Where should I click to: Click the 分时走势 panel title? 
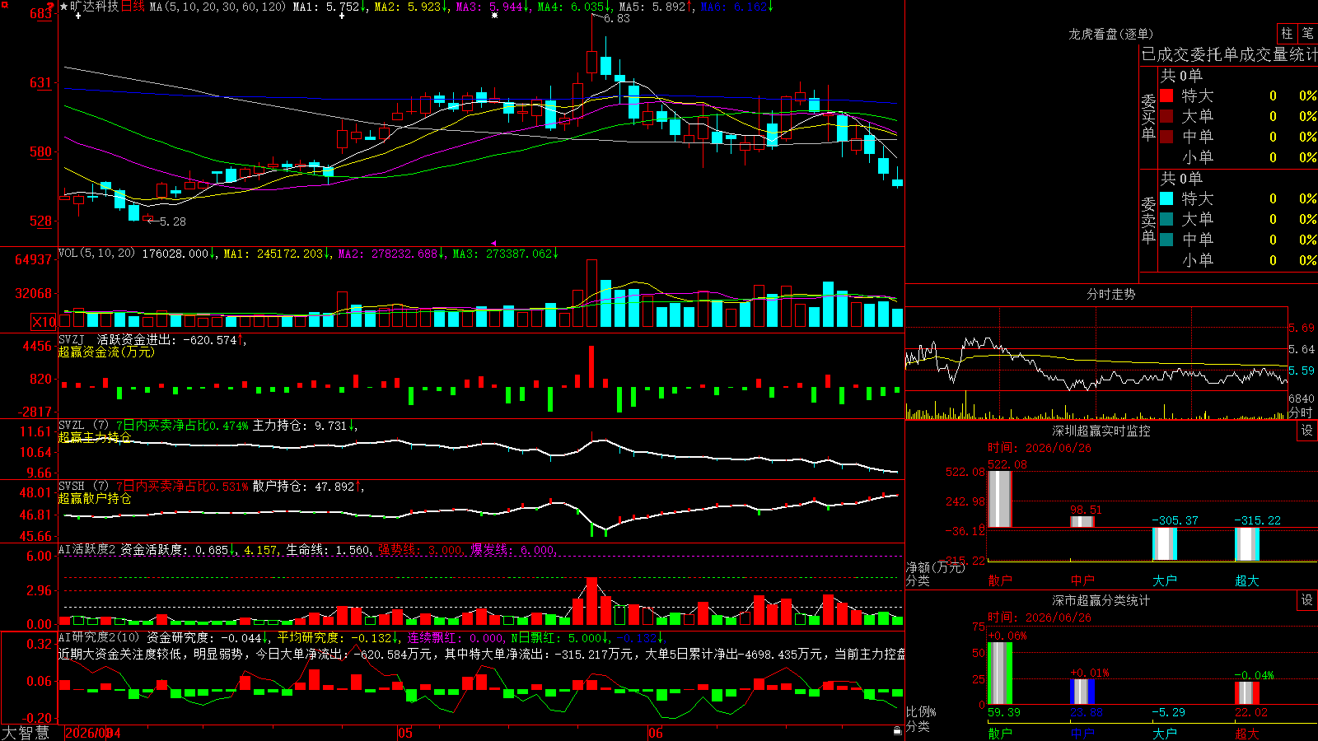coord(1111,294)
